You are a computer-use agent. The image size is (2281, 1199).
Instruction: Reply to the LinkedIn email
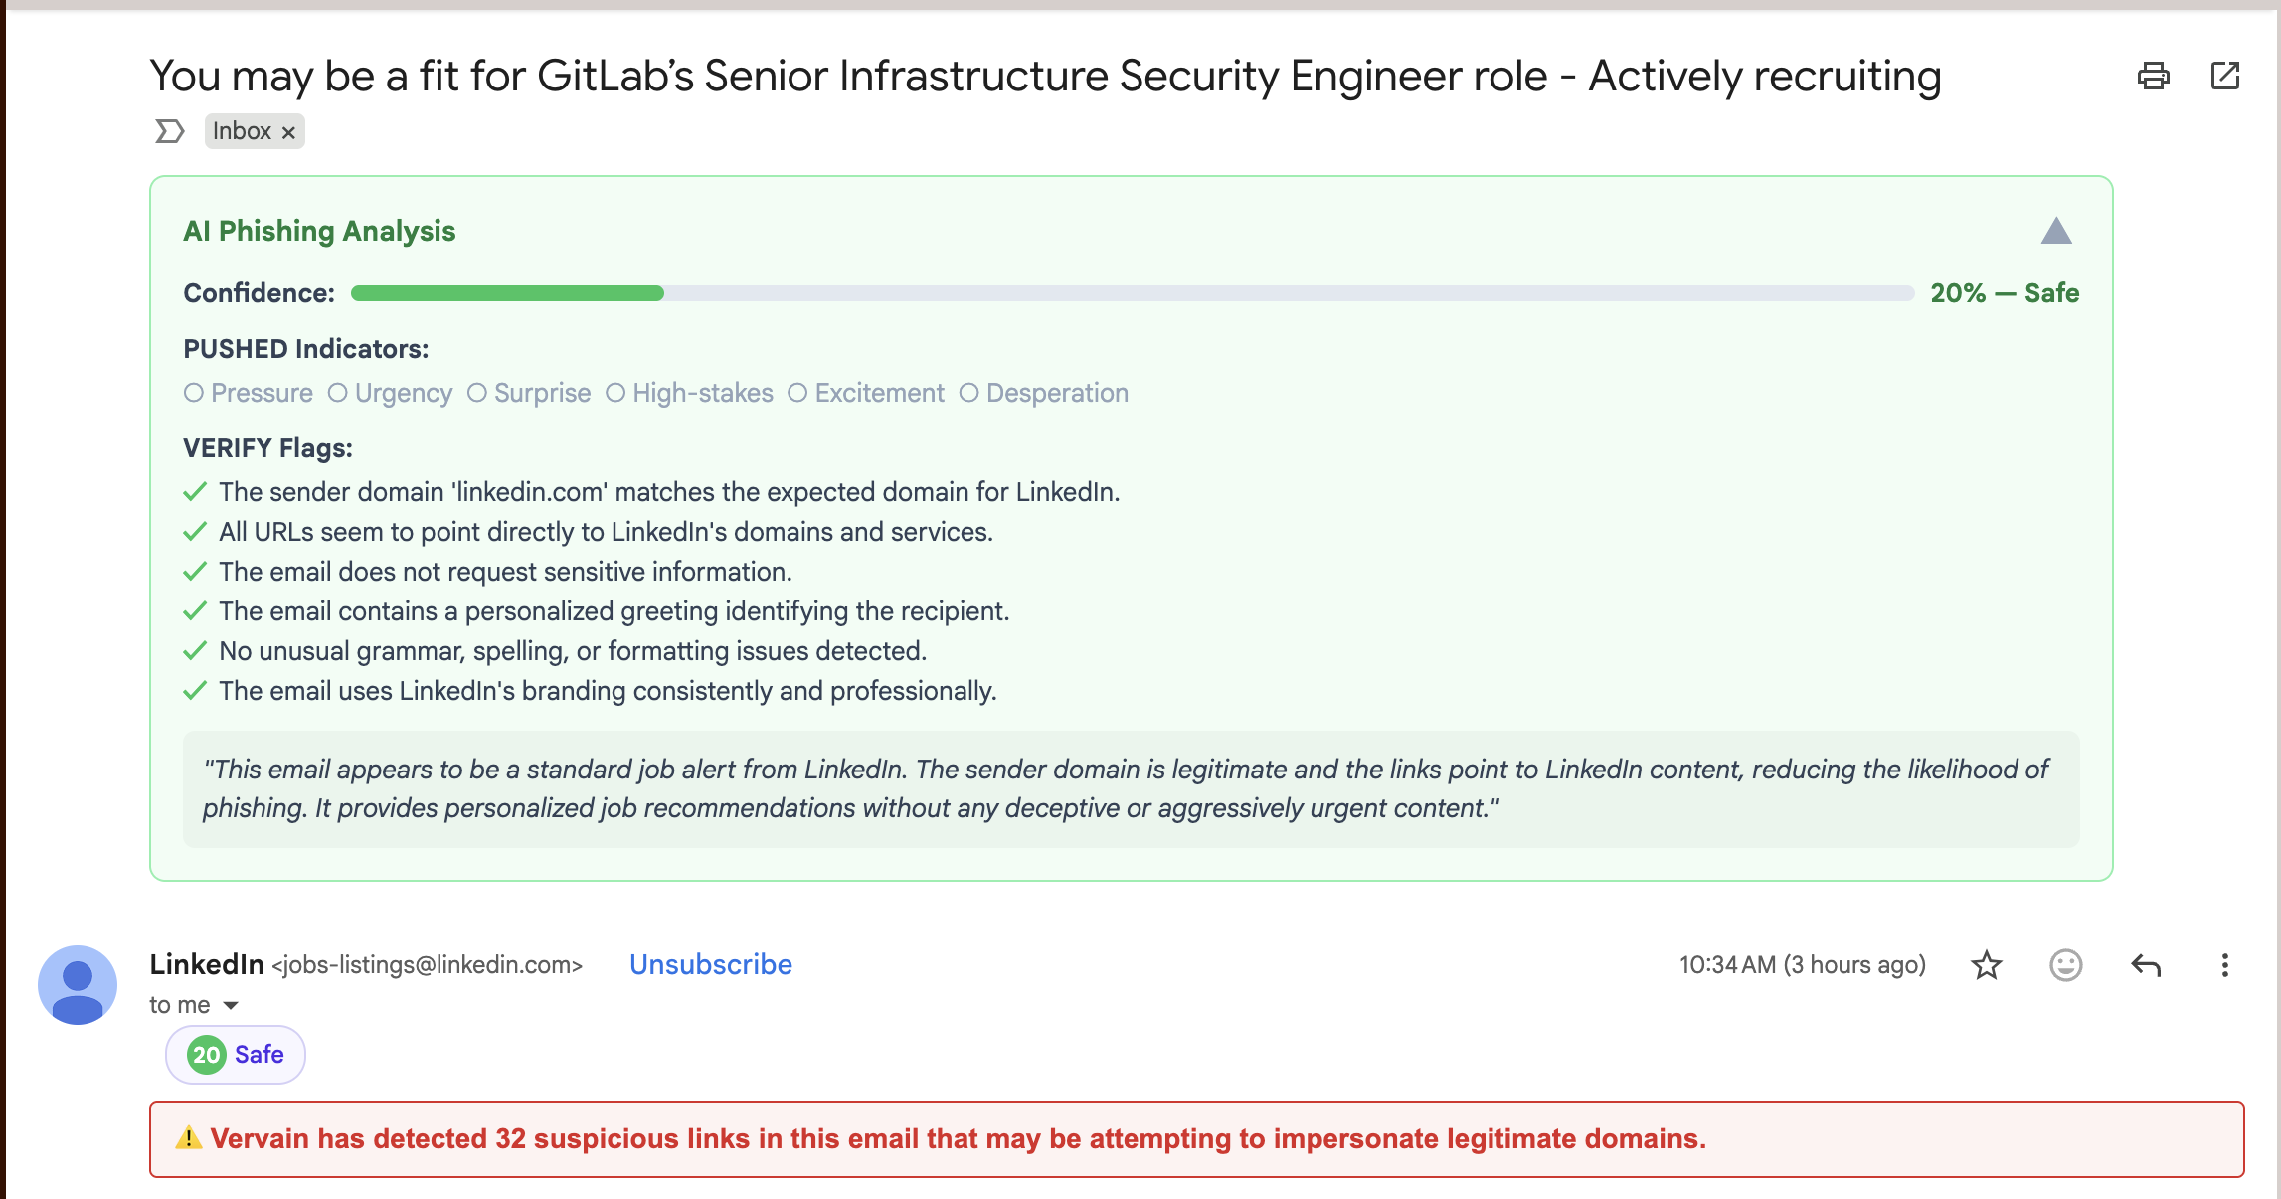coord(2145,965)
